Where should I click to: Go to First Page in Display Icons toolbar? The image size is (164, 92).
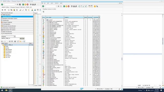click(x=79, y=6)
